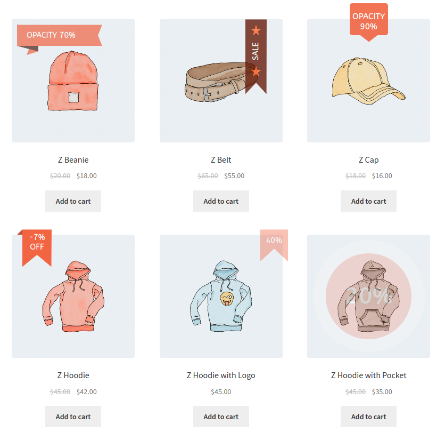This screenshot has height=440, width=445.
Task: Add Z Beanie to cart
Action: 73,201
